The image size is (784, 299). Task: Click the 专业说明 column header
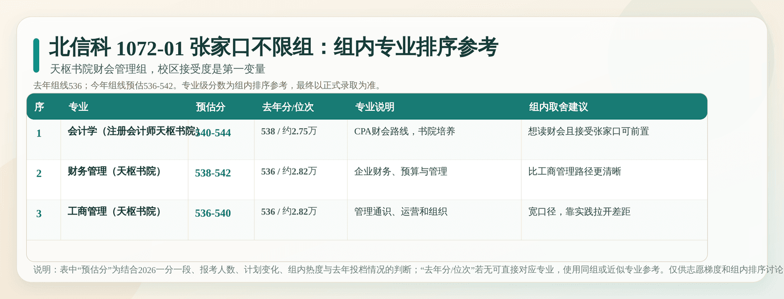[375, 107]
